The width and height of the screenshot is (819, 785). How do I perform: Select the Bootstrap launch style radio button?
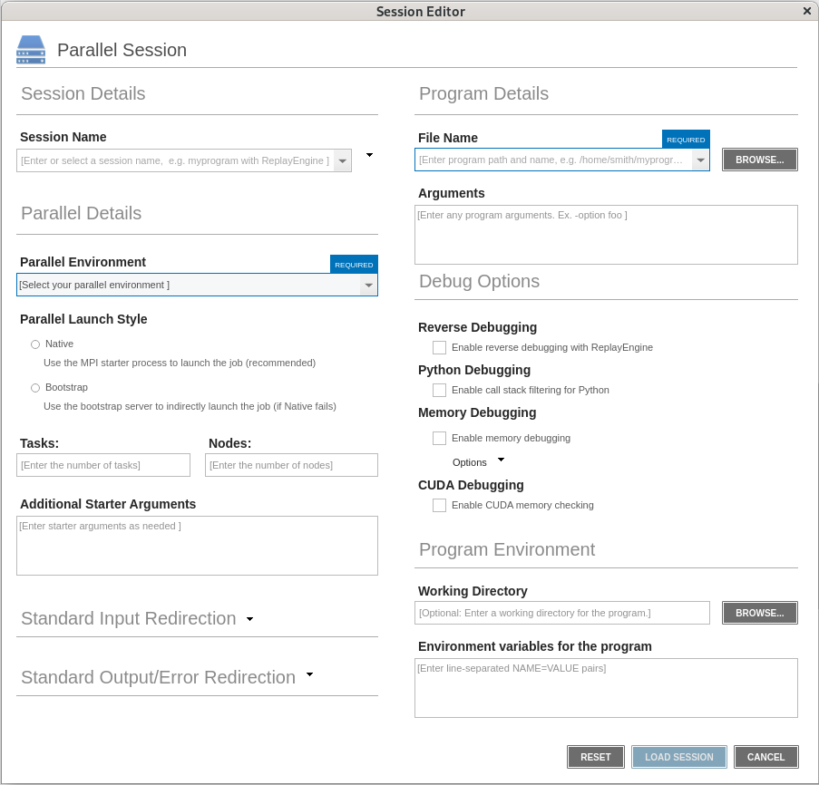pyautogui.click(x=35, y=388)
